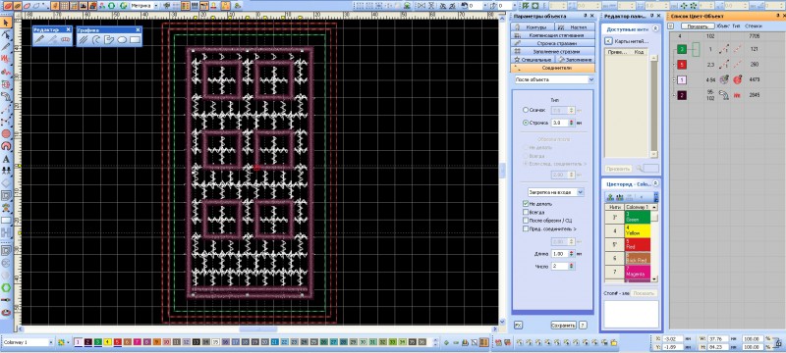Pick the ellipse shape in Графика toolbar
Screen dimensions: 786x353
pyautogui.click(x=122, y=40)
